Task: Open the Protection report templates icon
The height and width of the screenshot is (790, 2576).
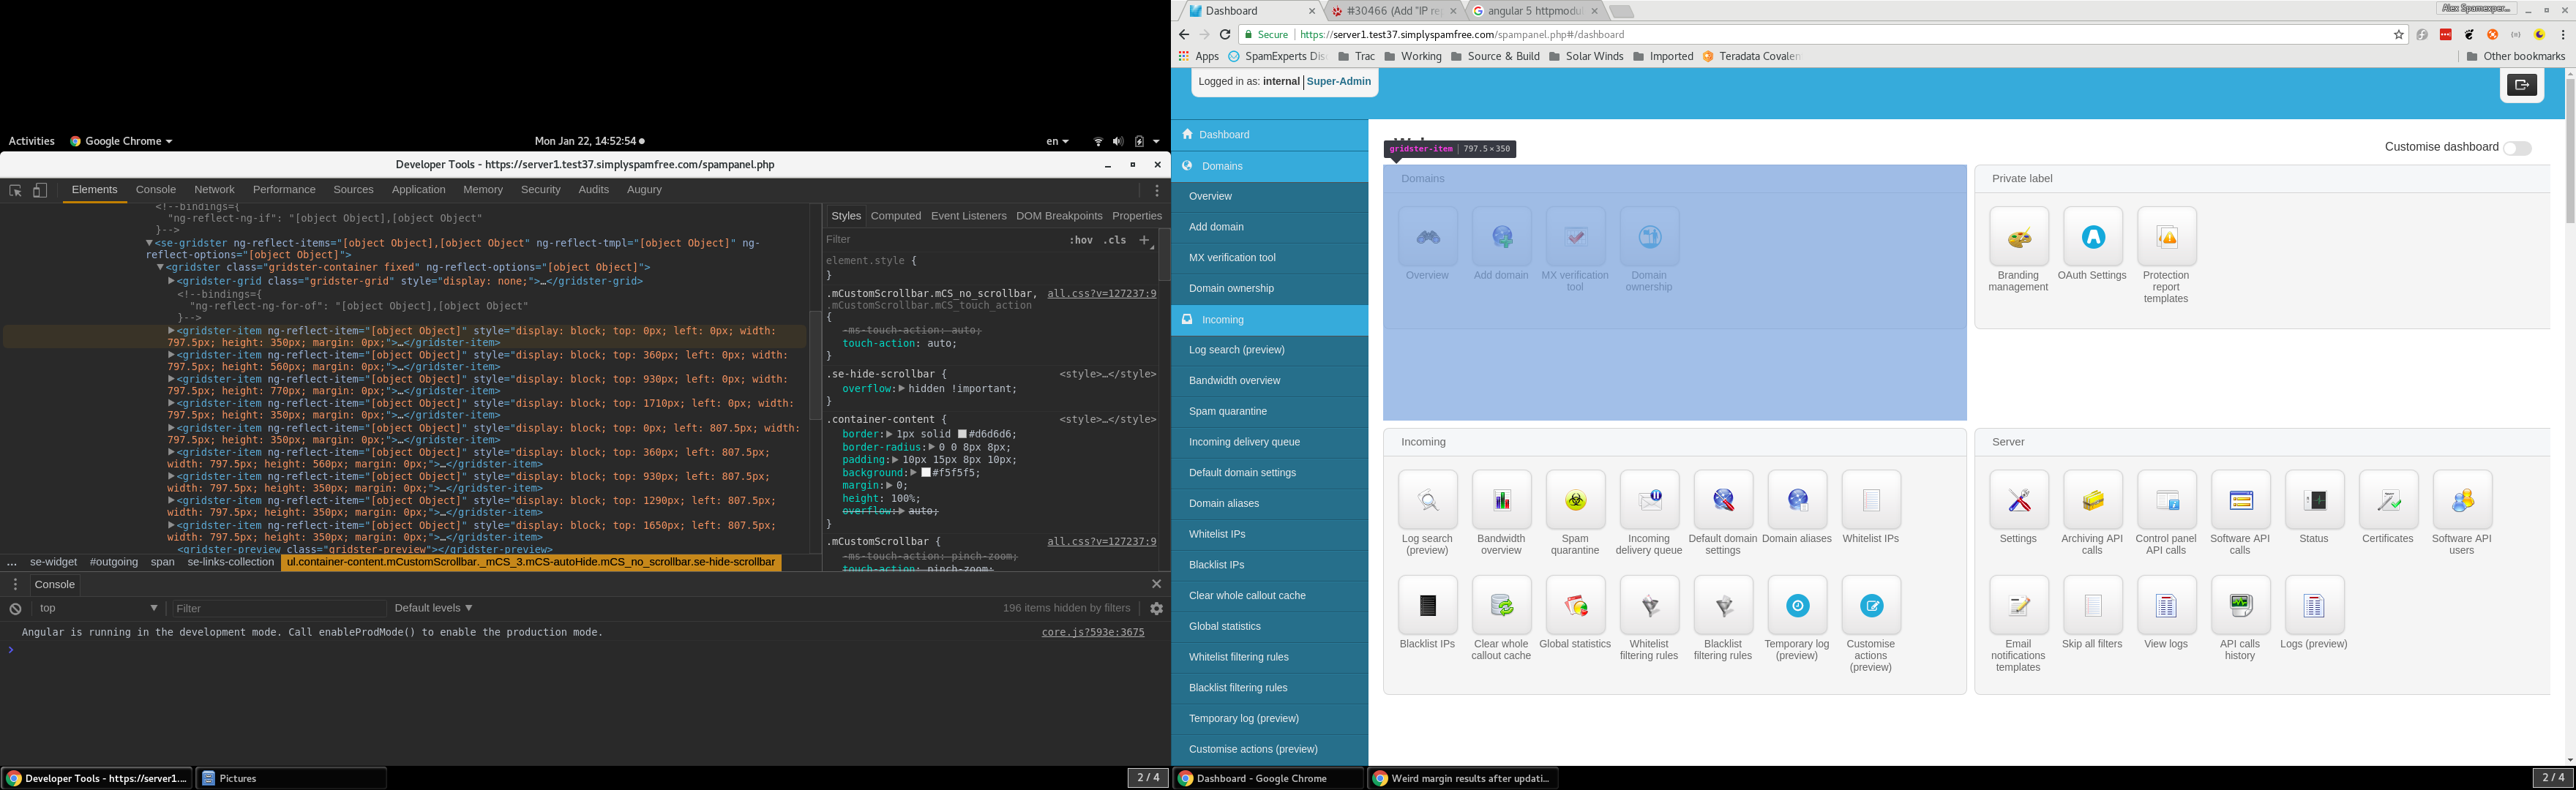Action: tap(2166, 237)
